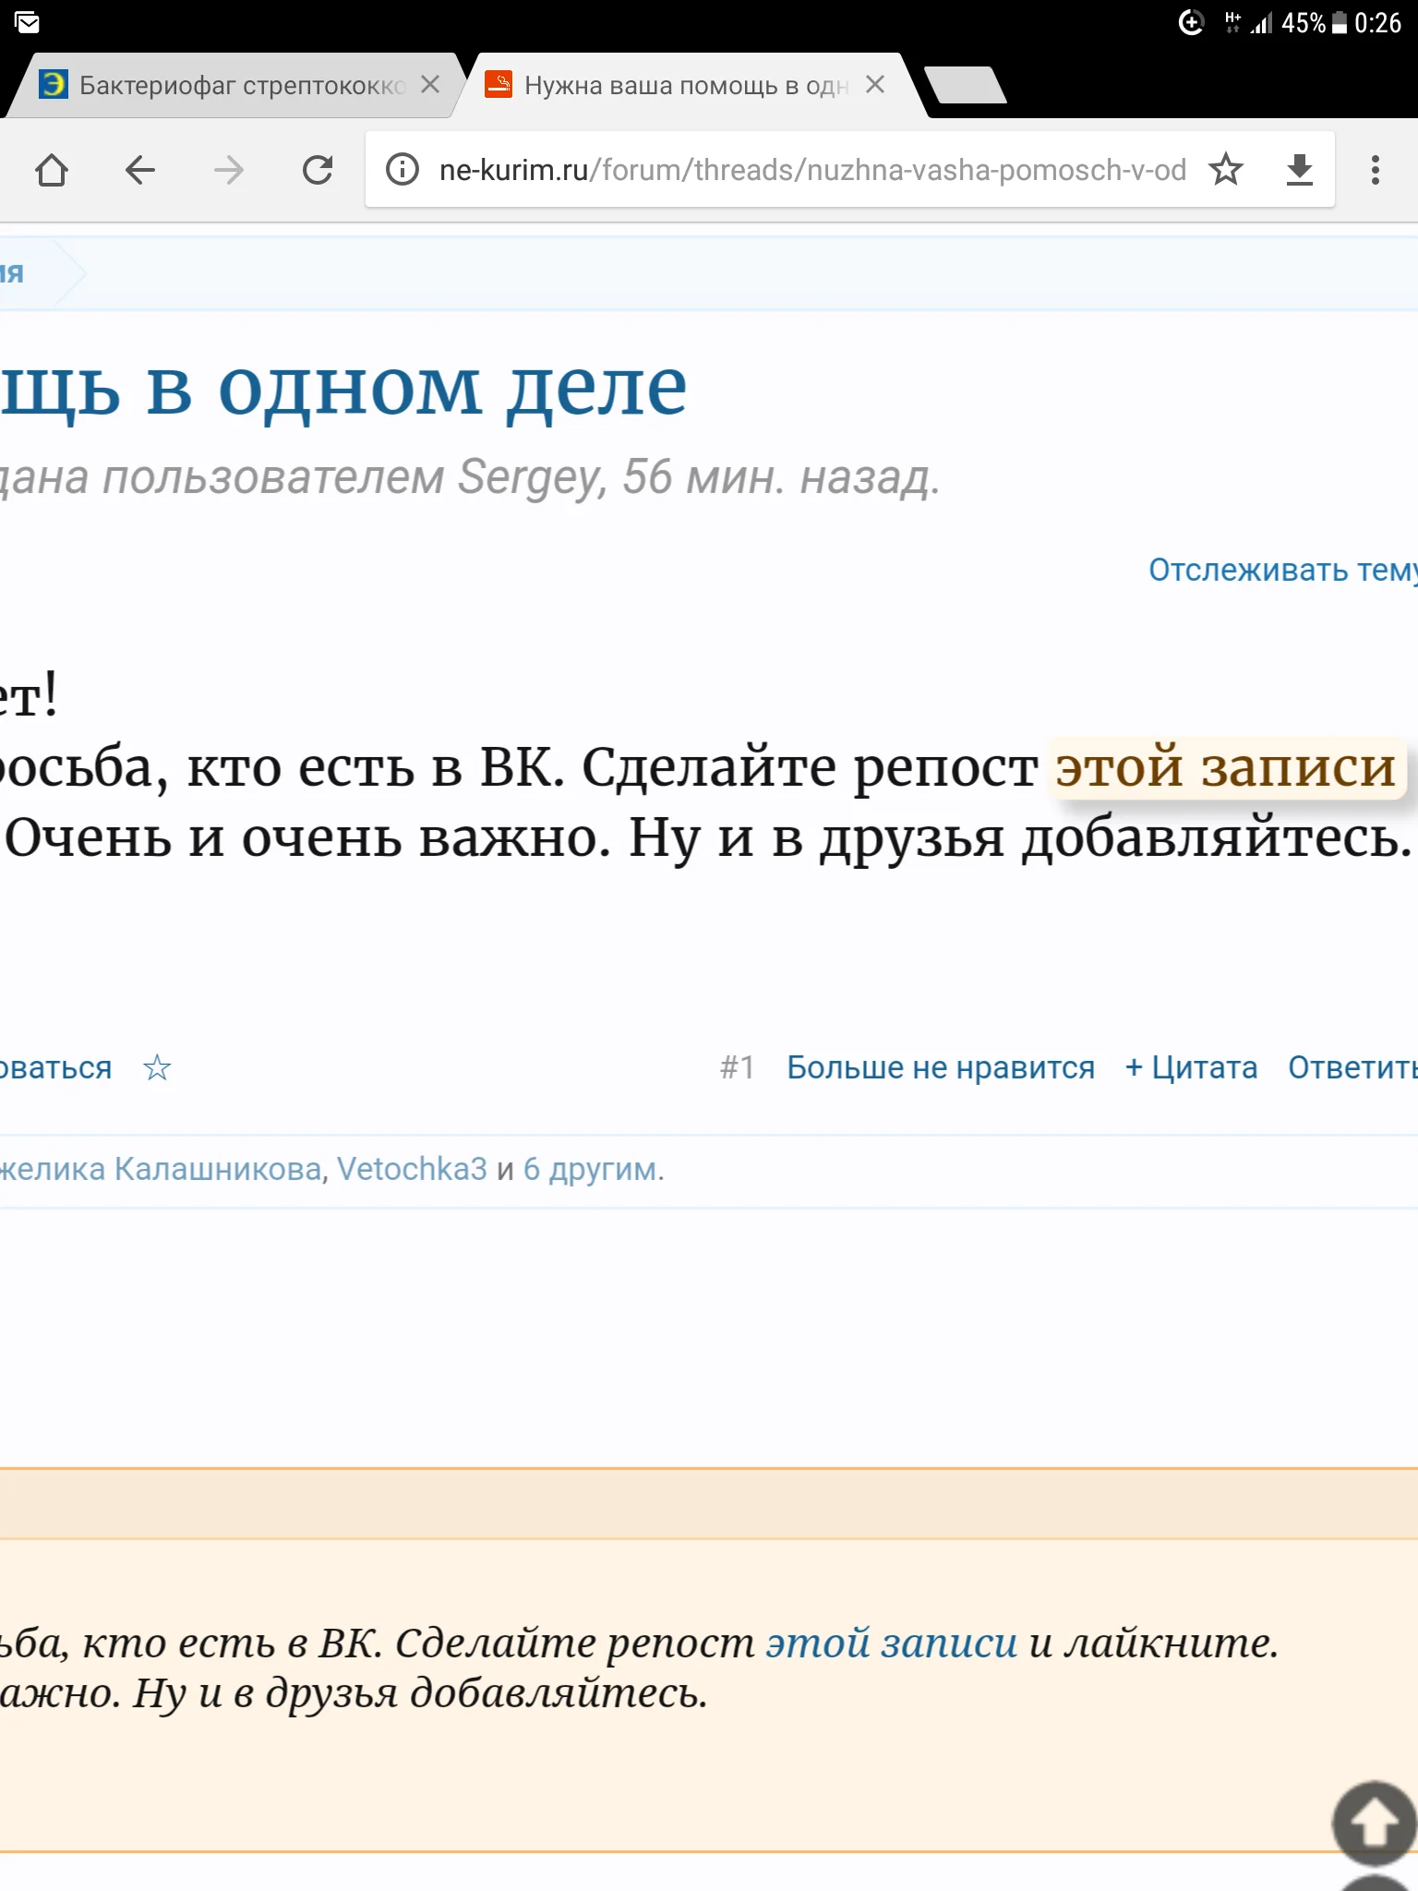This screenshot has width=1418, height=1891.
Task: Click the breadcrumb item ending in ия
Action: pyautogui.click(x=11, y=273)
